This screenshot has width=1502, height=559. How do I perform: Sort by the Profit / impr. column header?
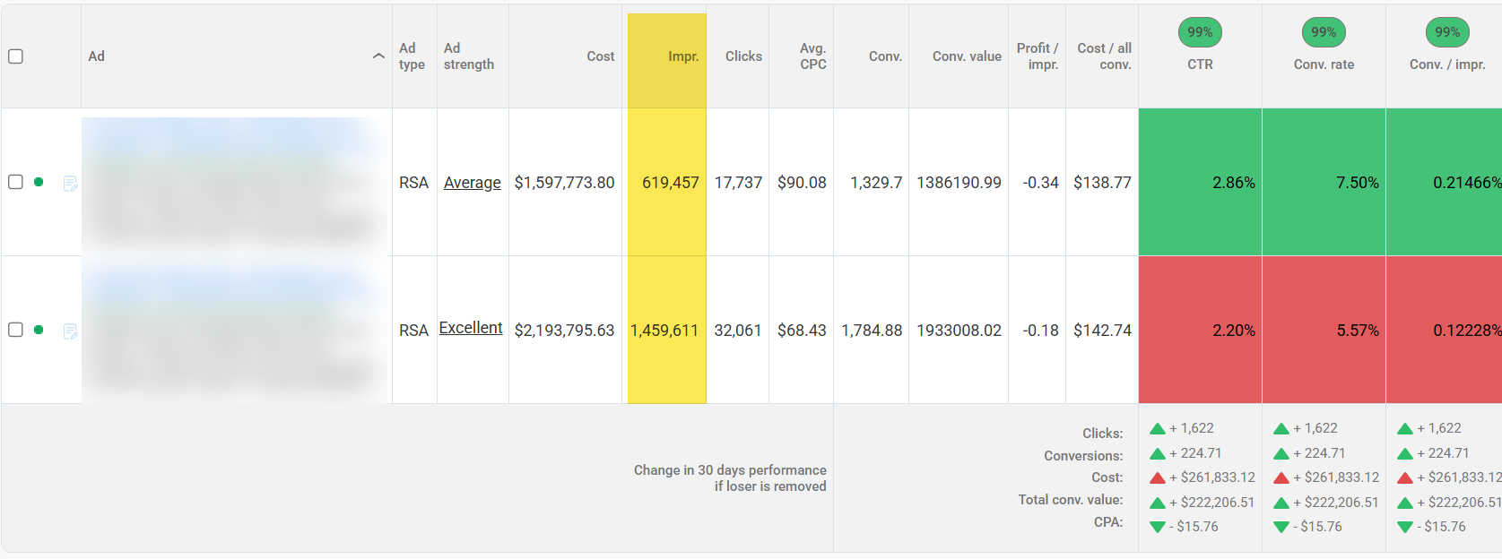1038,56
